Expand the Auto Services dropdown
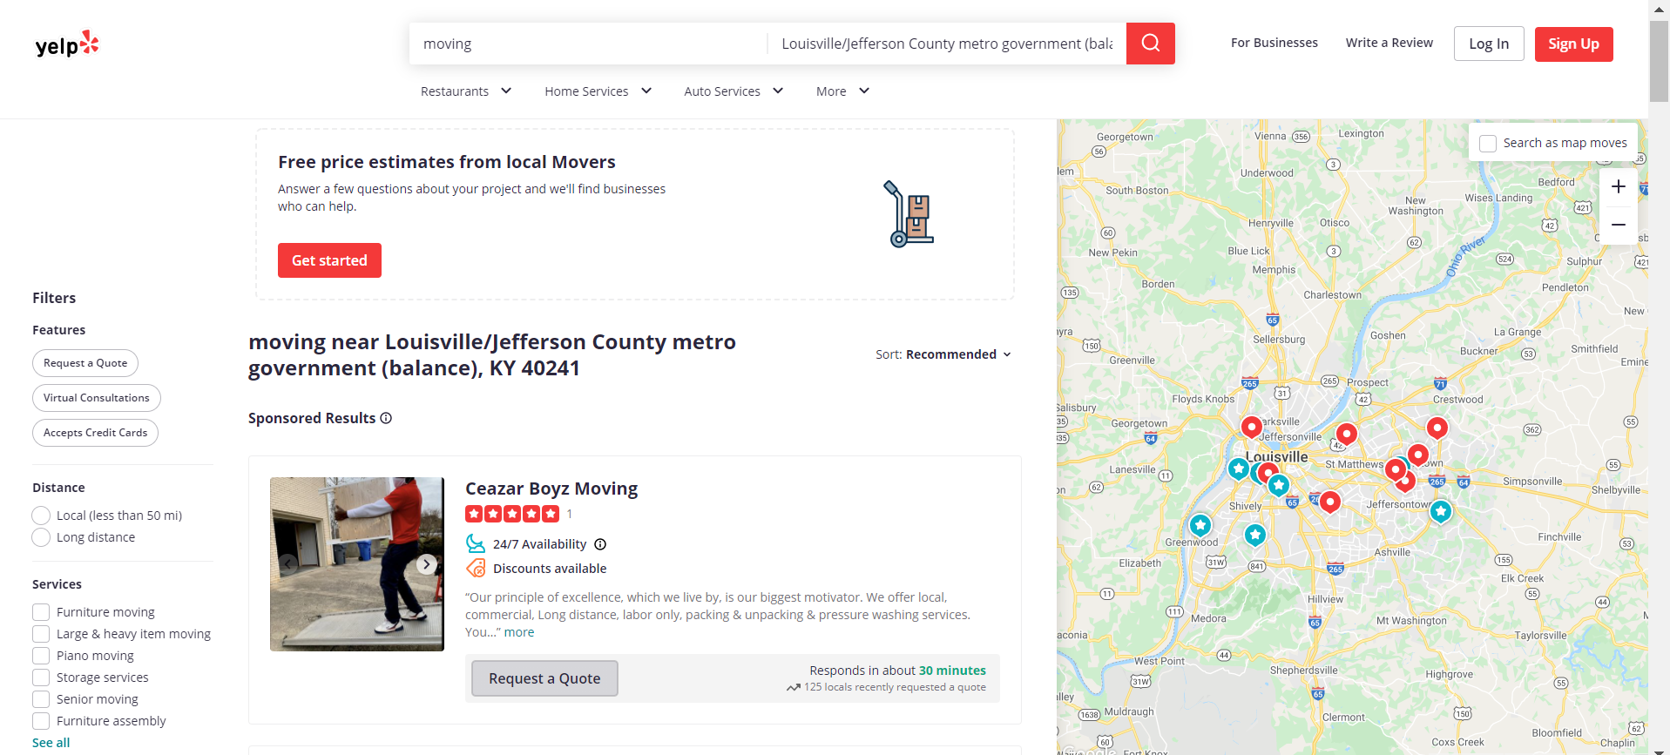Screen dimensions: 1670x755 [x=734, y=91]
